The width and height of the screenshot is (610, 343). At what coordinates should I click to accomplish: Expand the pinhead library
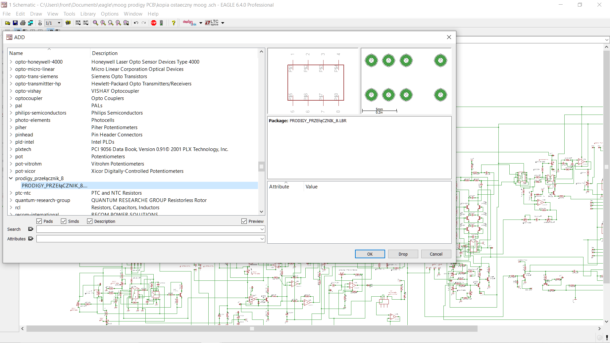coord(11,134)
